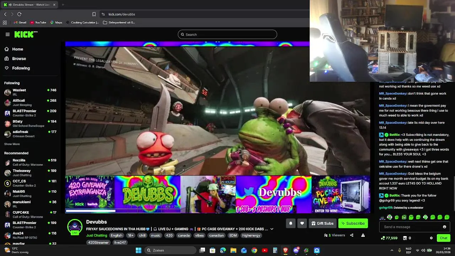
Task: Open YouTube bookmark
Action: point(38,22)
